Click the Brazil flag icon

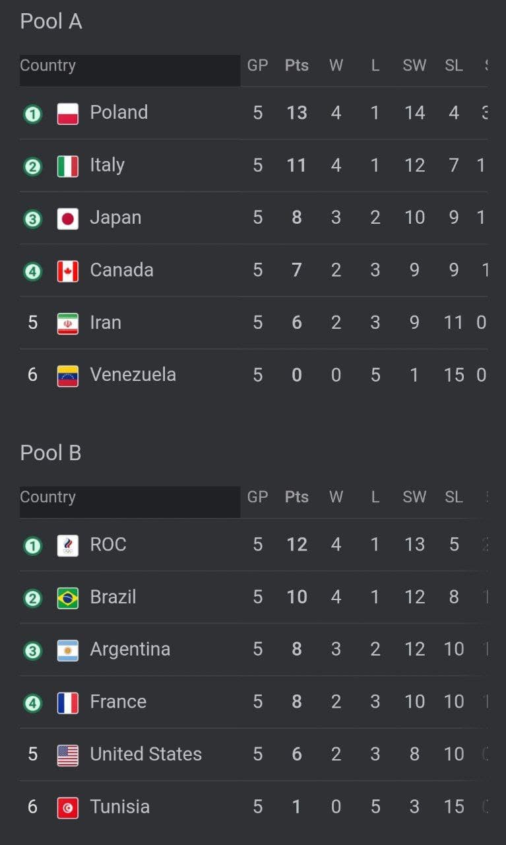[68, 597]
